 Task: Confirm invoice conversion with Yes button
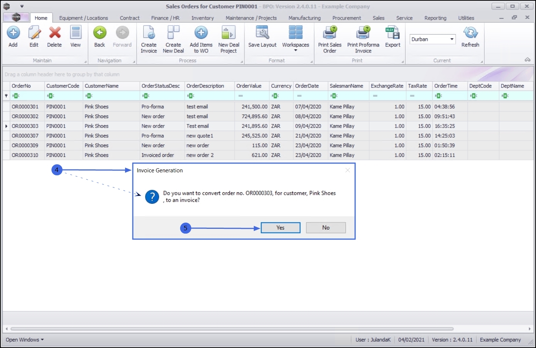coord(280,228)
